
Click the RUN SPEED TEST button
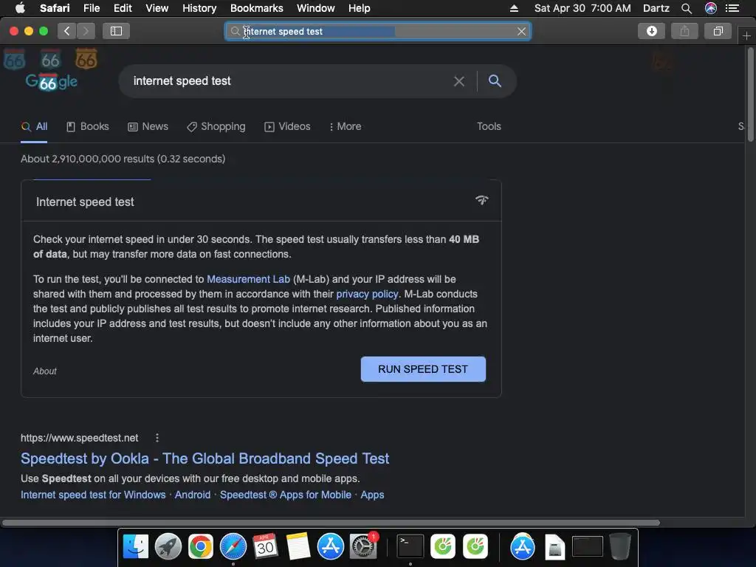(423, 369)
